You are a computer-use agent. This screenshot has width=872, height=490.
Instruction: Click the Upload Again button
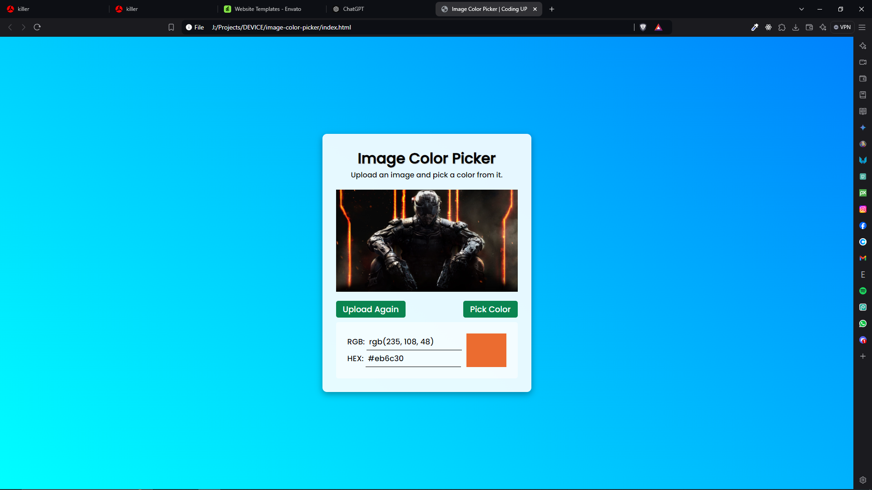371,309
